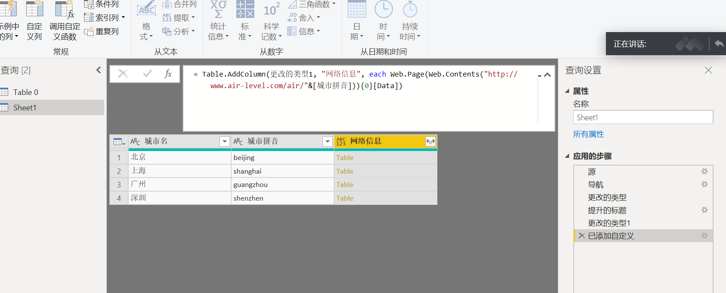Screen dimensions: 726x293
Task: Open the All Properties (所有属性) link
Action: pyautogui.click(x=588, y=134)
